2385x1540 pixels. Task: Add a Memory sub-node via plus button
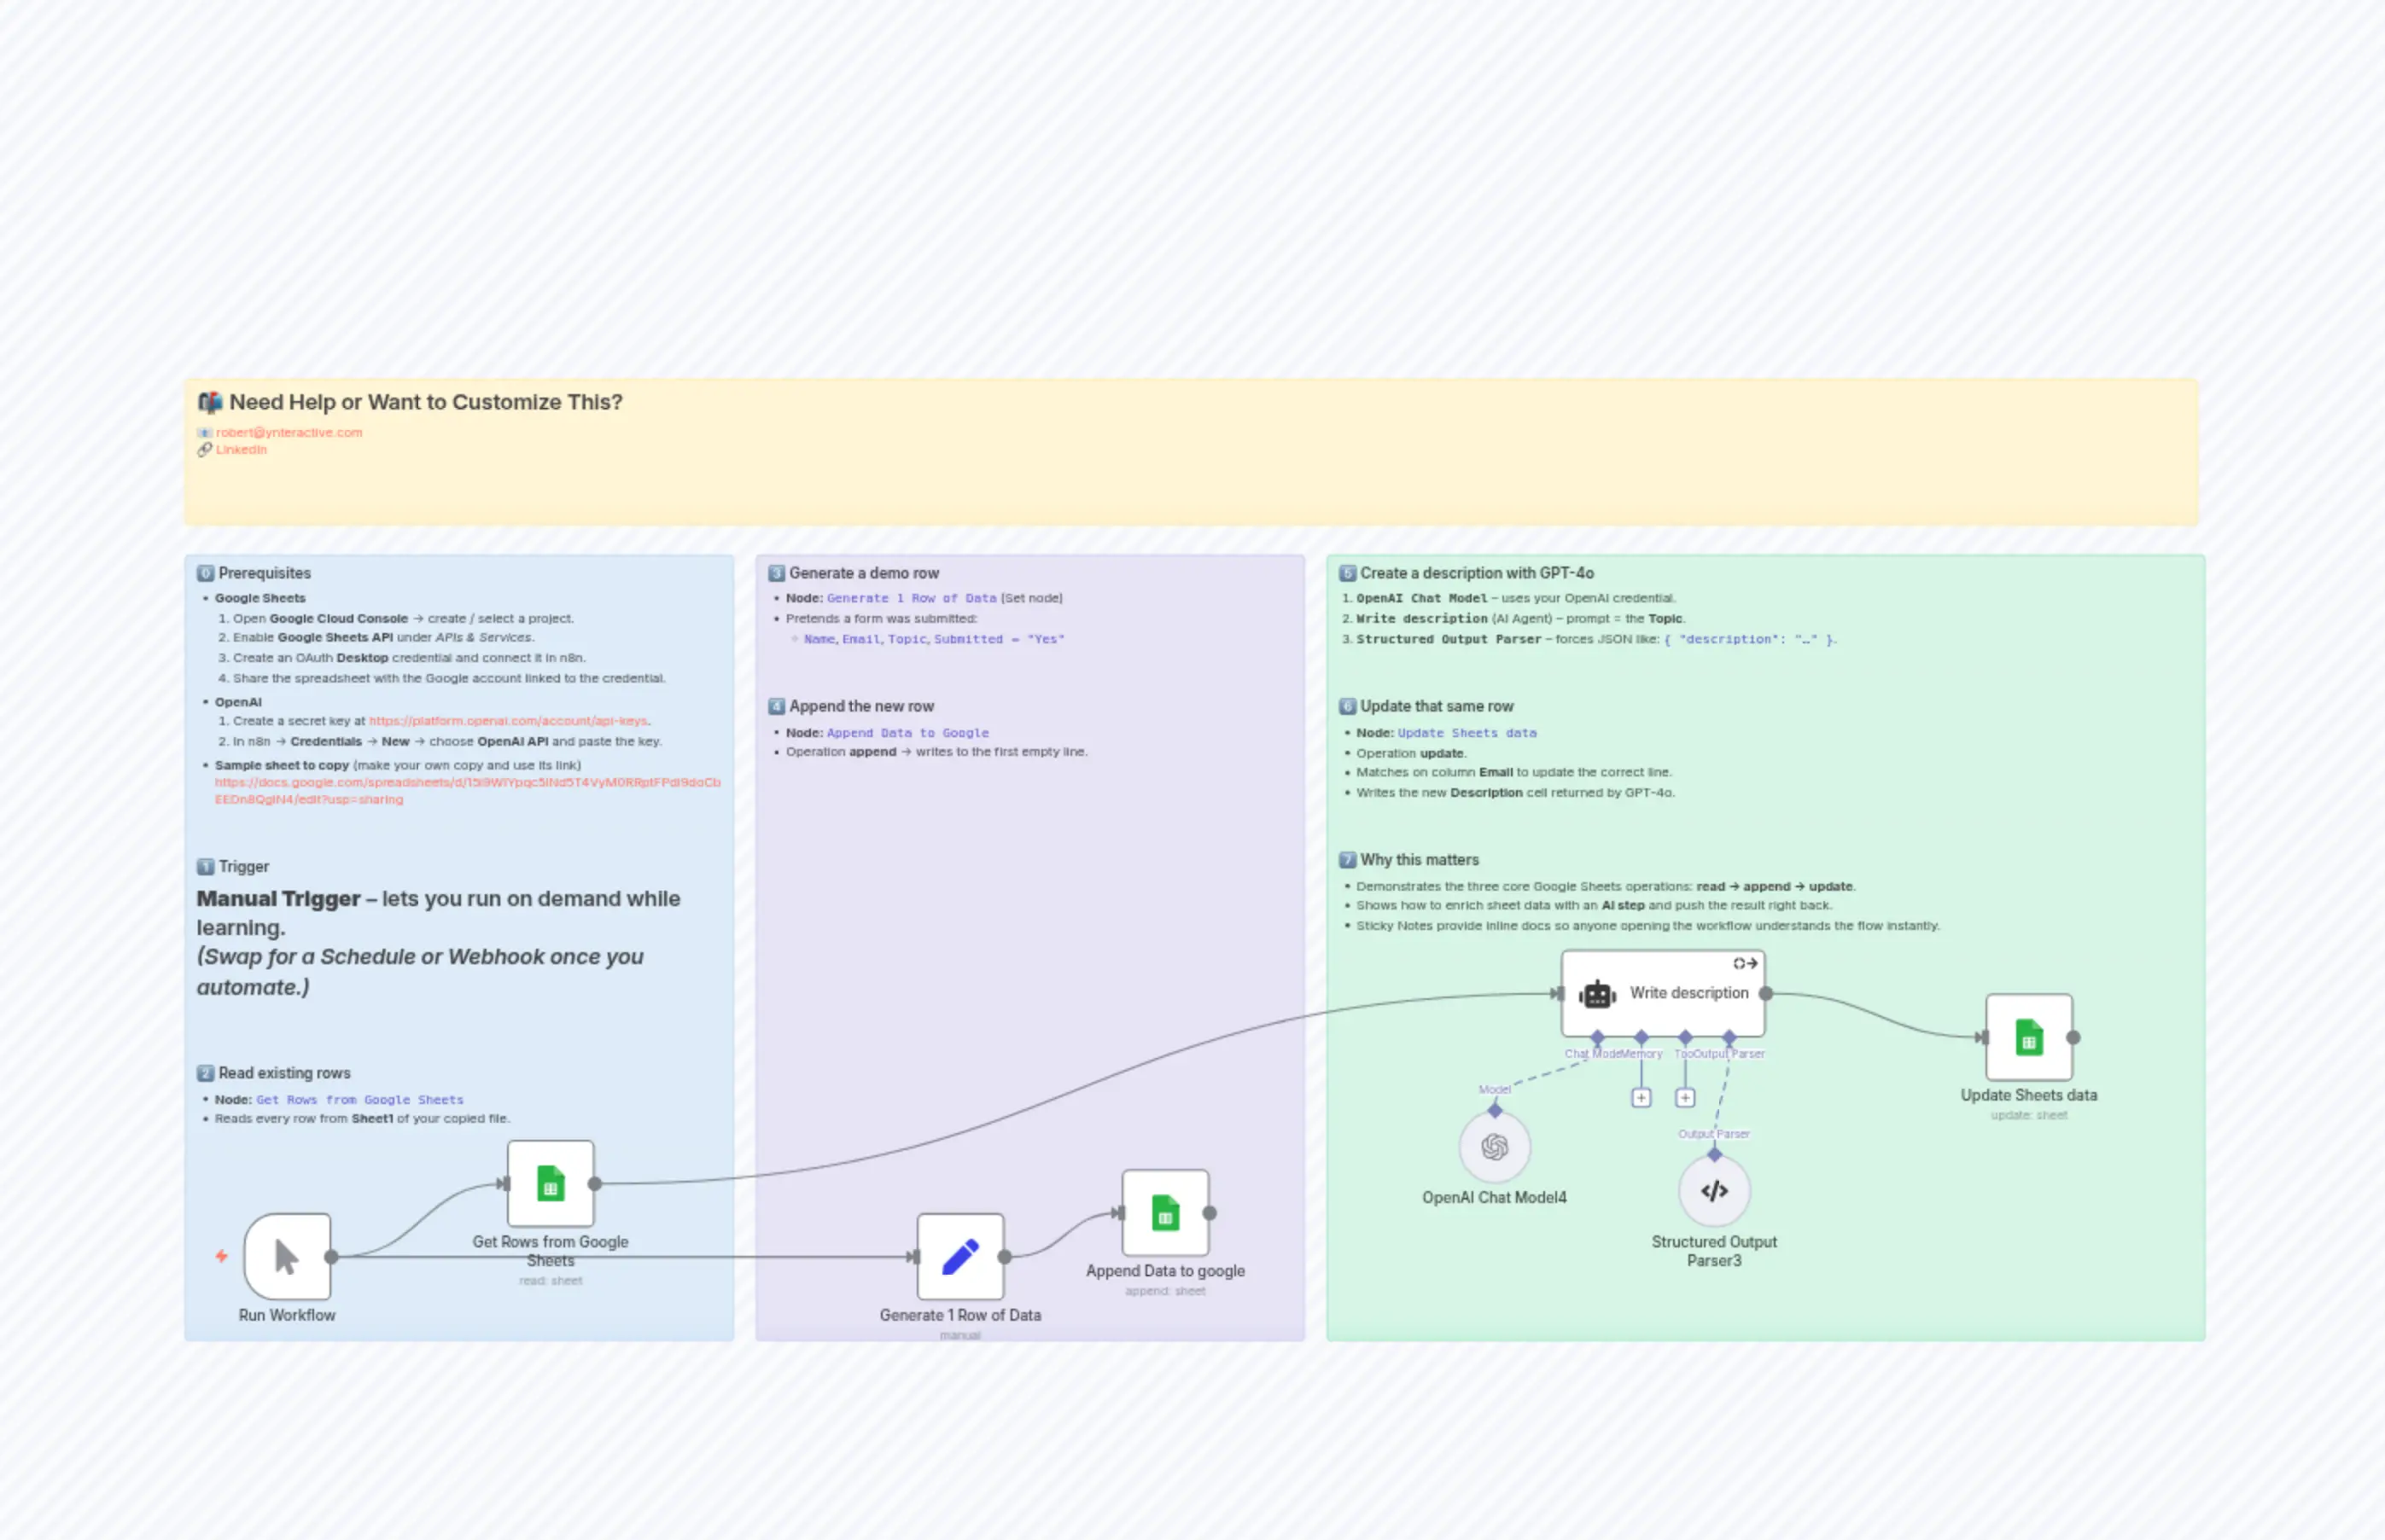pyautogui.click(x=1641, y=1098)
